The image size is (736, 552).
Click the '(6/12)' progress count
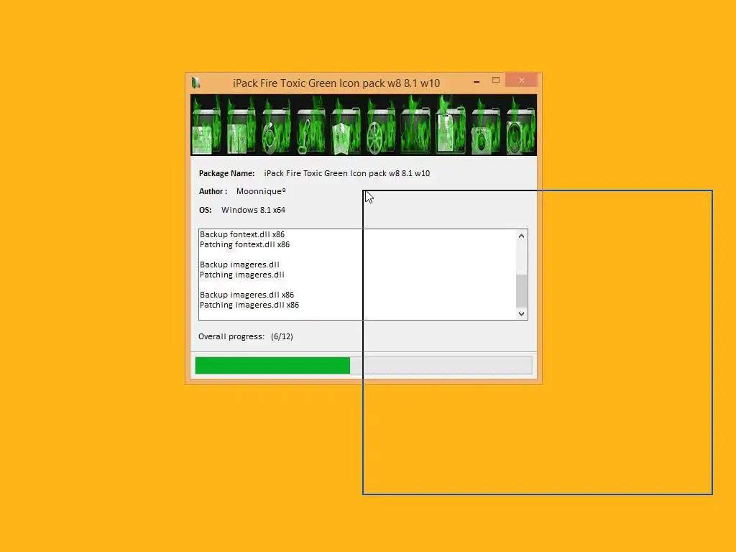point(282,336)
